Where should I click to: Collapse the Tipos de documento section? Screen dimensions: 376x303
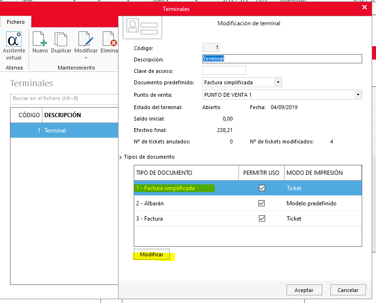(121, 157)
